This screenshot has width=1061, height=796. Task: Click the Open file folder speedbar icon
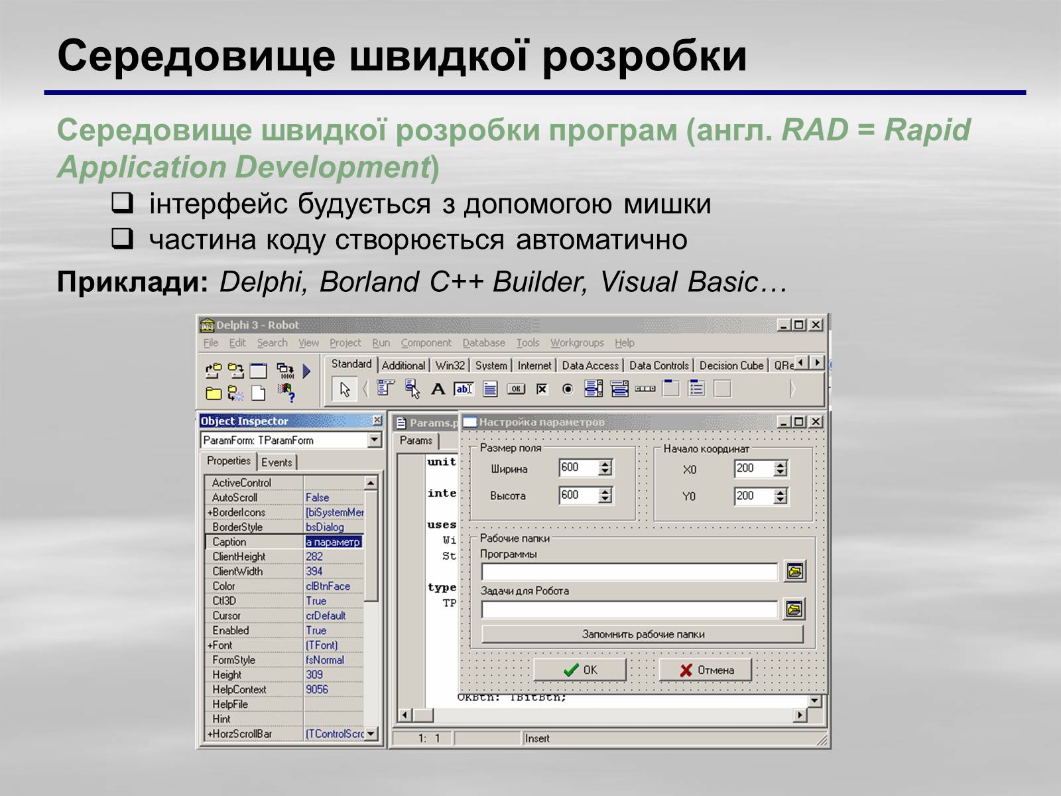(214, 393)
